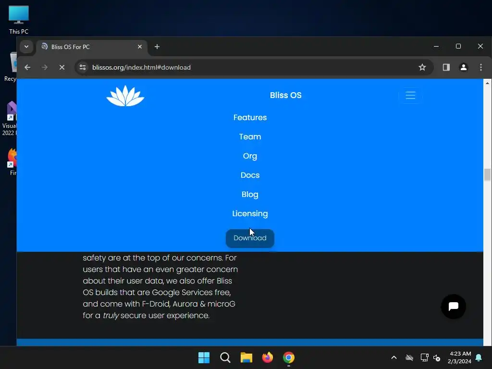This screenshot has width=492, height=369.
Task: Click the text 'for a truly secure user experience.'
Action: click(146, 315)
